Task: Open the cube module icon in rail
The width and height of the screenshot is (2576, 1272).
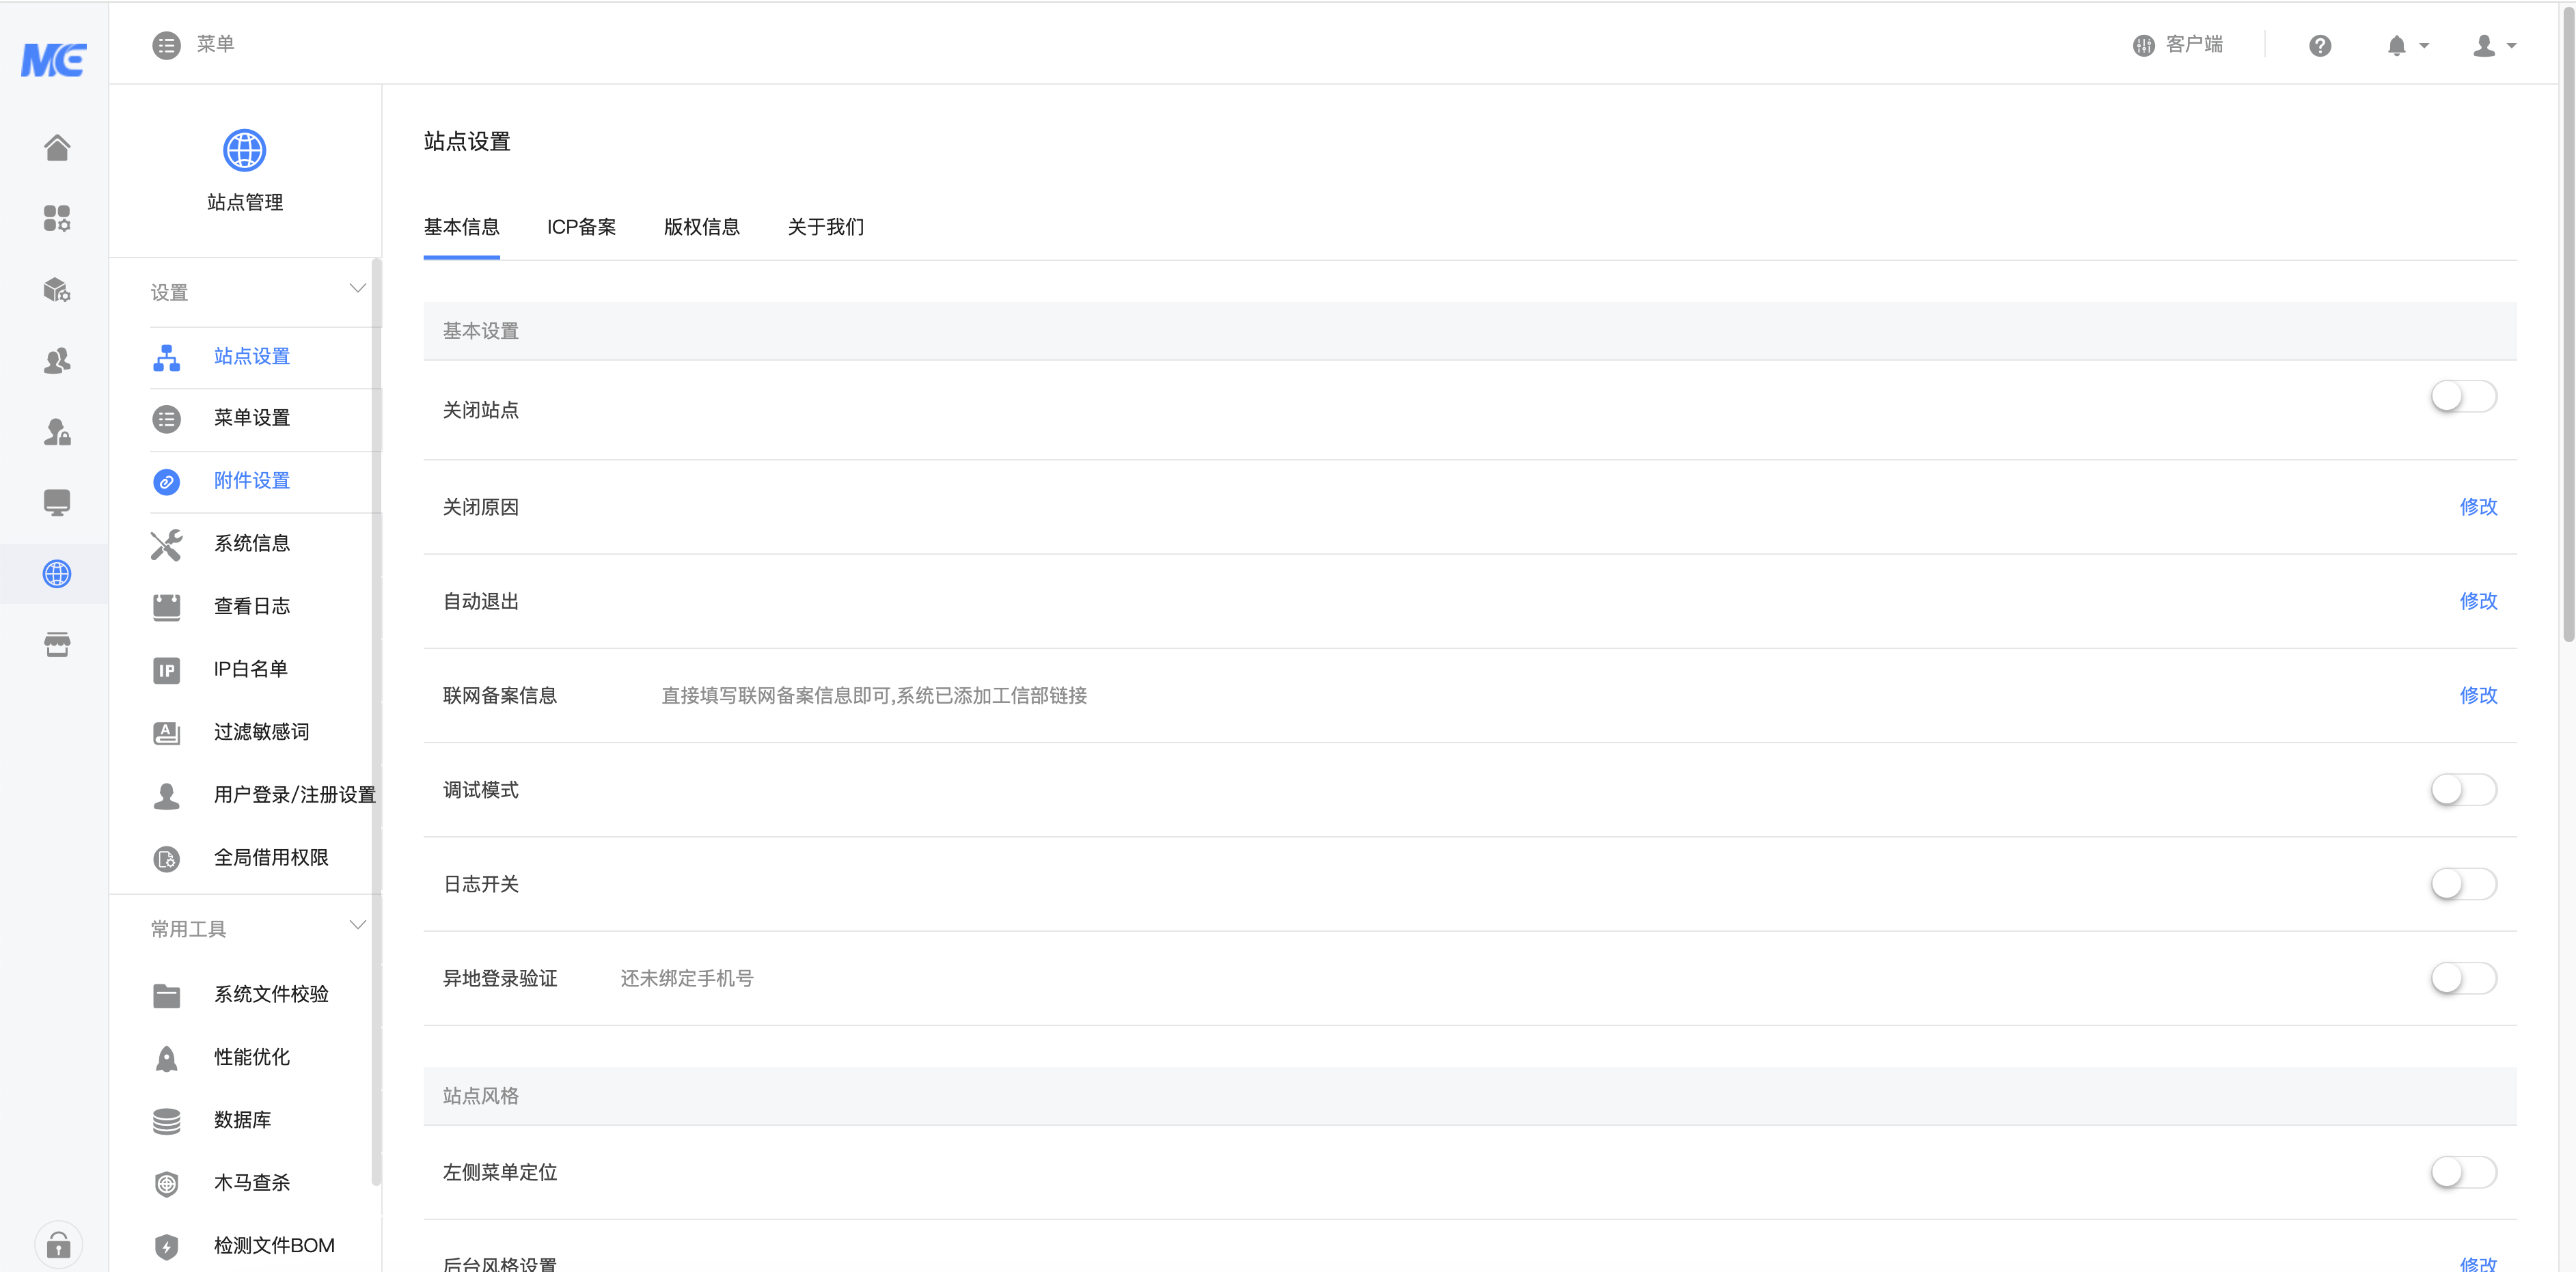Action: point(57,290)
